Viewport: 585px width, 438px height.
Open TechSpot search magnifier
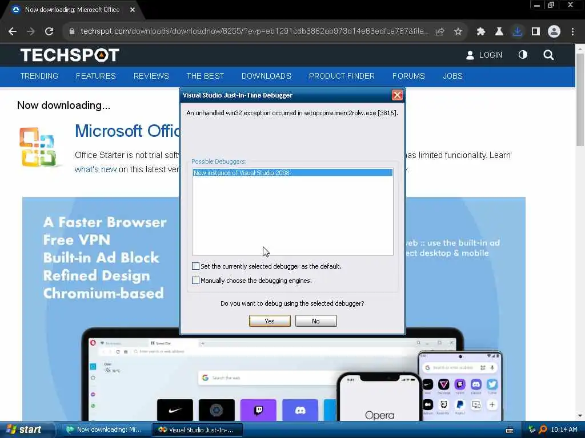tap(548, 55)
